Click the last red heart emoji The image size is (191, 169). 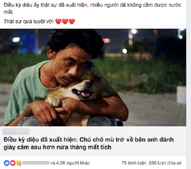pyautogui.click(x=72, y=21)
